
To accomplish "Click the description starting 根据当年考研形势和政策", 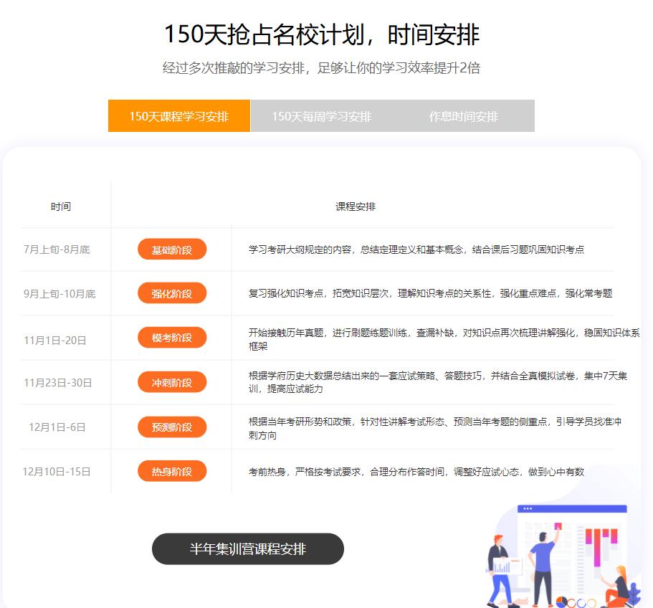I will point(435,428).
